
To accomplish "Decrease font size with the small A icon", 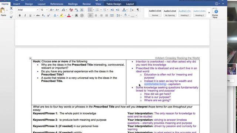I will pyautogui.click(x=57, y=10).
